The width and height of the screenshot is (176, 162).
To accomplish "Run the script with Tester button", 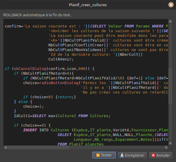I will click(x=104, y=155).
